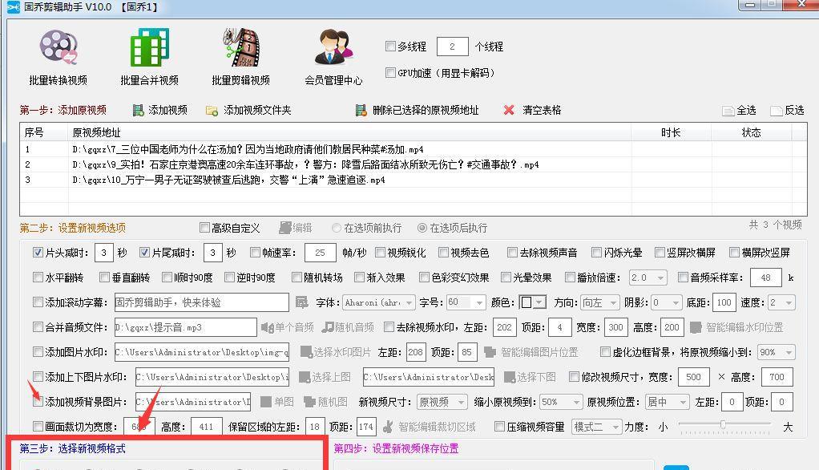Check 修改视频尺寸 option
This screenshot has width=819, height=470.
tap(574, 376)
